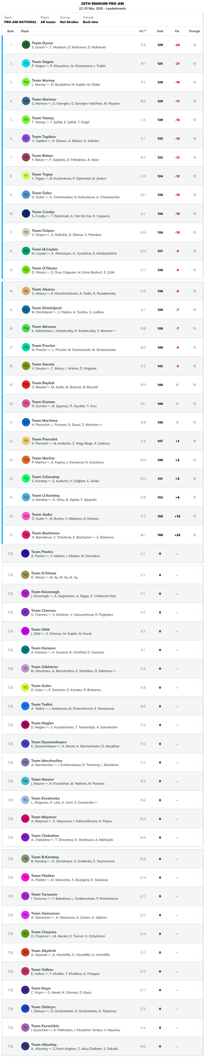This screenshot has height=1057, width=204.
Task: Click Team Poncelet's TP avatar icon
Action: [26, 441]
